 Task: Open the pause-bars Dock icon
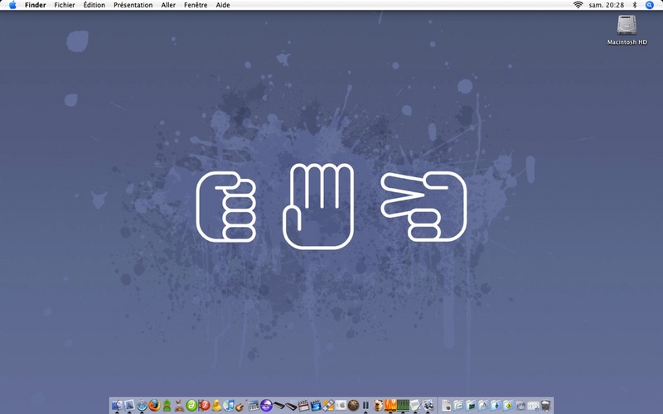(x=365, y=406)
